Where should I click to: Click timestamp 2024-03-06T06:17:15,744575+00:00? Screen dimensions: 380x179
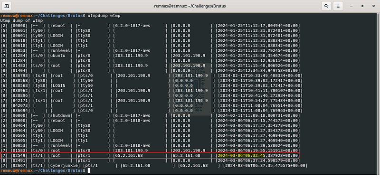(257, 121)
